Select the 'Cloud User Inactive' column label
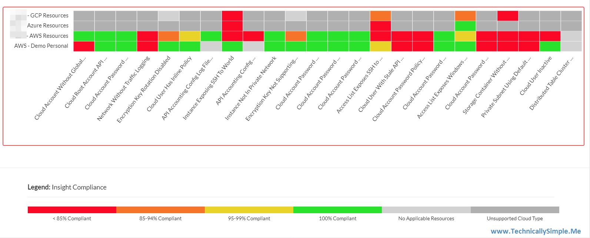Screen dimensions: 590x238 pos(536,76)
